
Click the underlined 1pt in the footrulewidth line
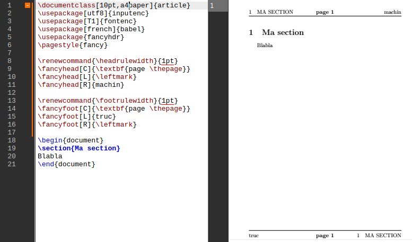pyautogui.click(x=168, y=101)
